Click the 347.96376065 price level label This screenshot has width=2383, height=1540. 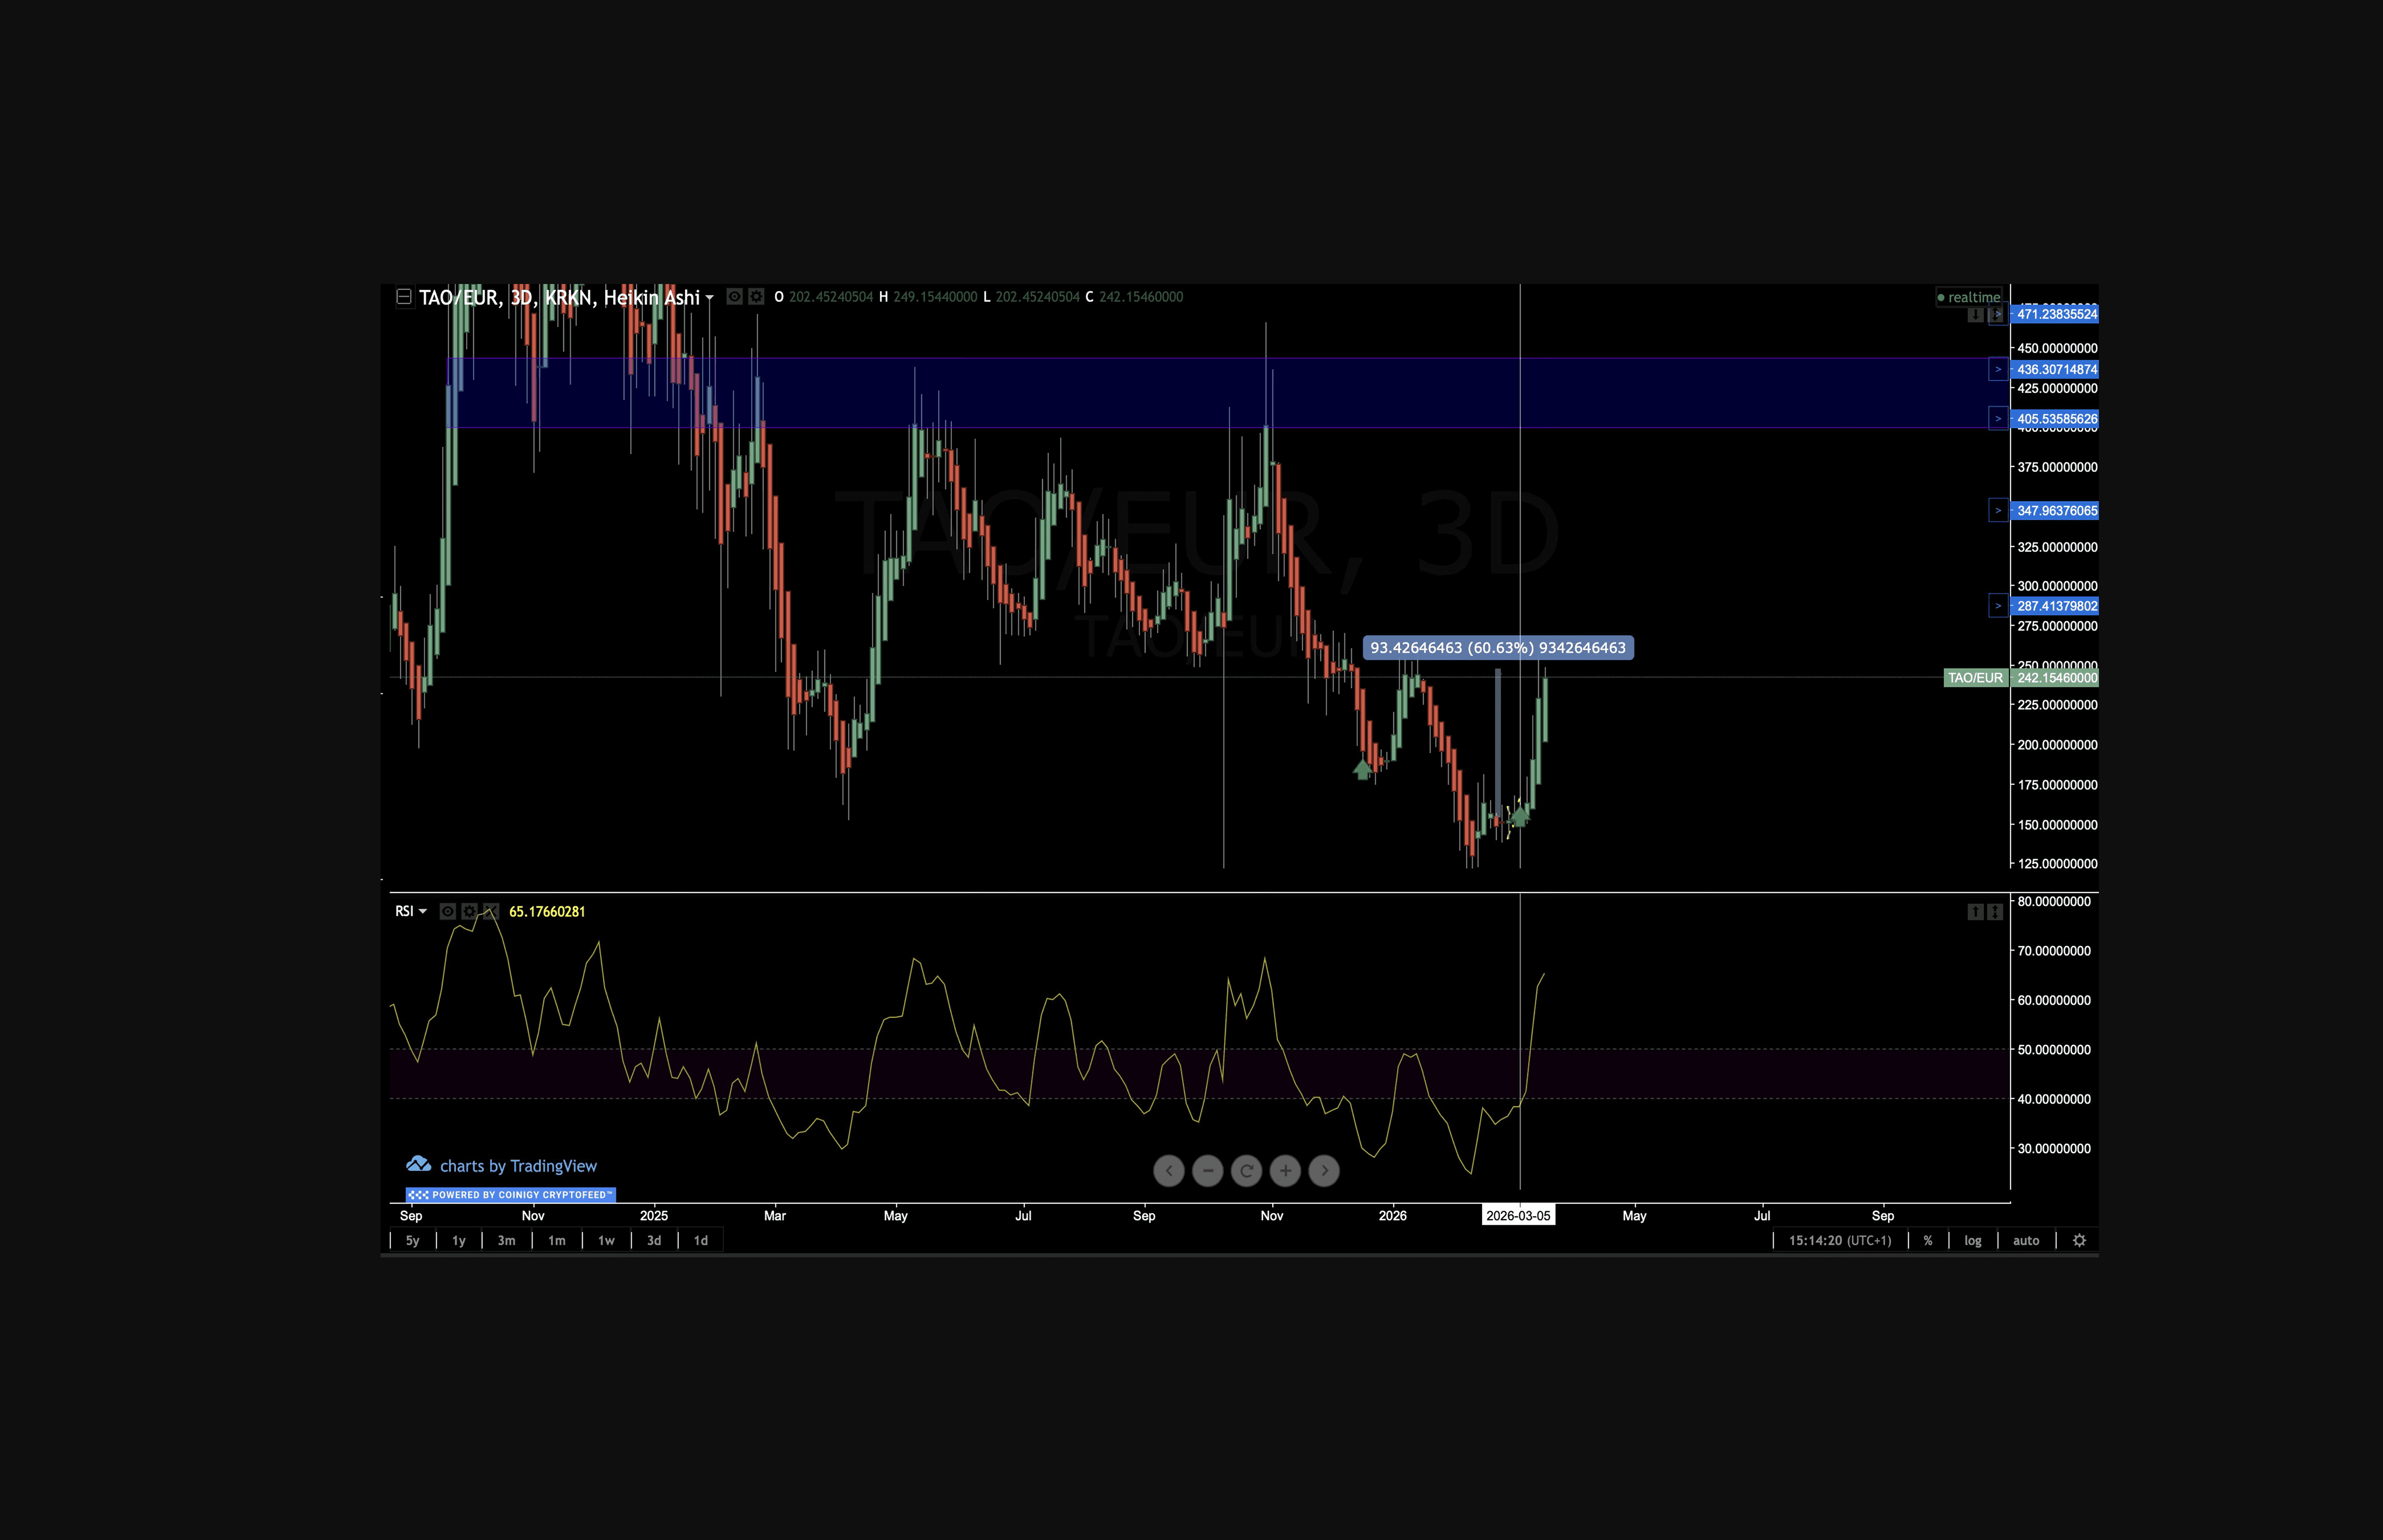(x=2056, y=511)
